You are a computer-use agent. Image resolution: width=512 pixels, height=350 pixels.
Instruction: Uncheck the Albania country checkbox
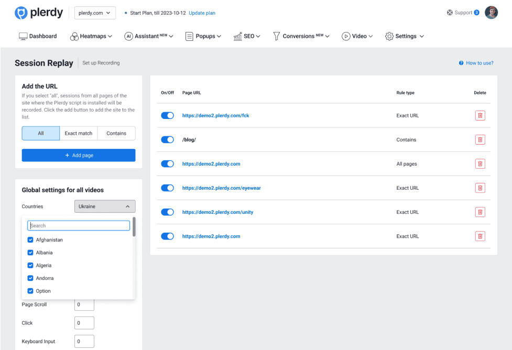[x=30, y=253]
